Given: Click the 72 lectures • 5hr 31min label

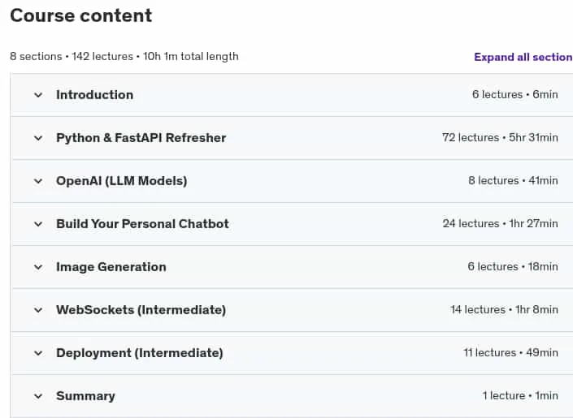Looking at the screenshot, I should click(500, 138).
